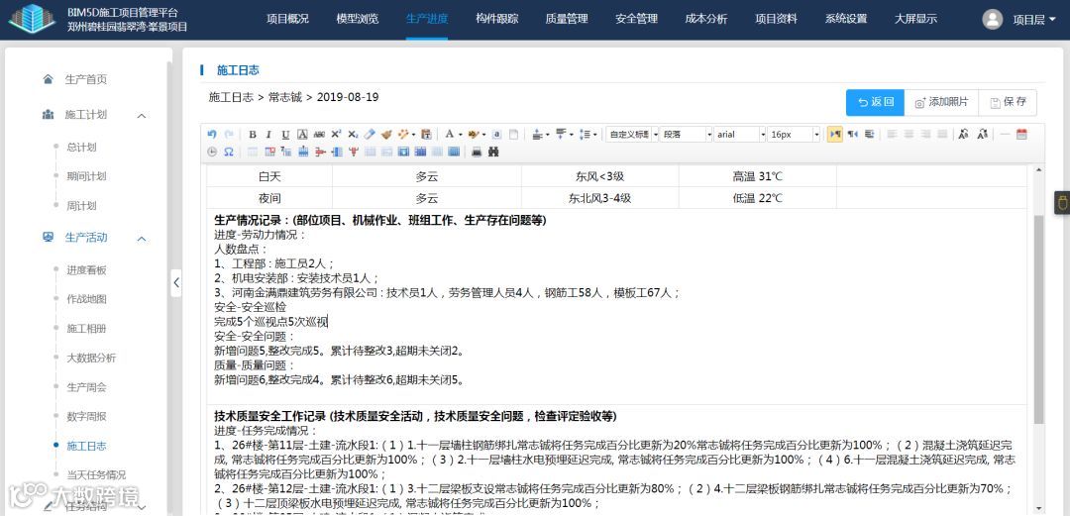Click the insert time clock icon
The height and width of the screenshot is (516, 1070).
click(x=212, y=152)
